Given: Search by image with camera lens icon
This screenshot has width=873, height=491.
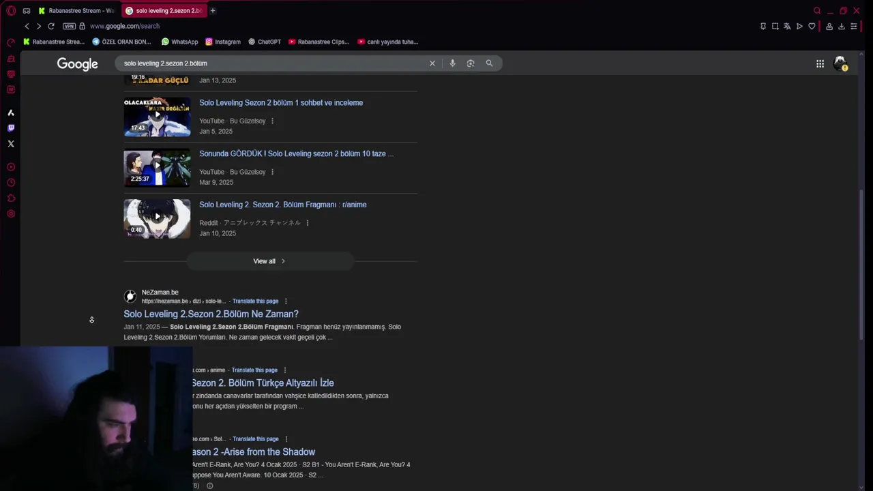Looking at the screenshot, I should 471,63.
